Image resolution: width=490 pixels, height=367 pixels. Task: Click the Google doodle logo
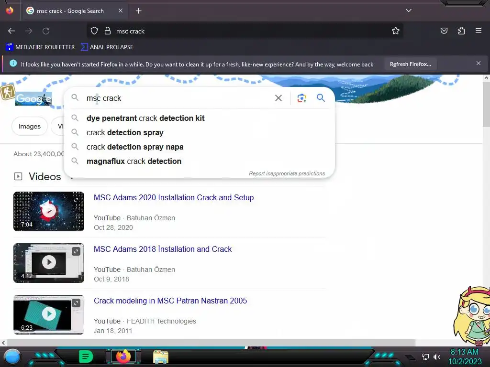click(33, 98)
